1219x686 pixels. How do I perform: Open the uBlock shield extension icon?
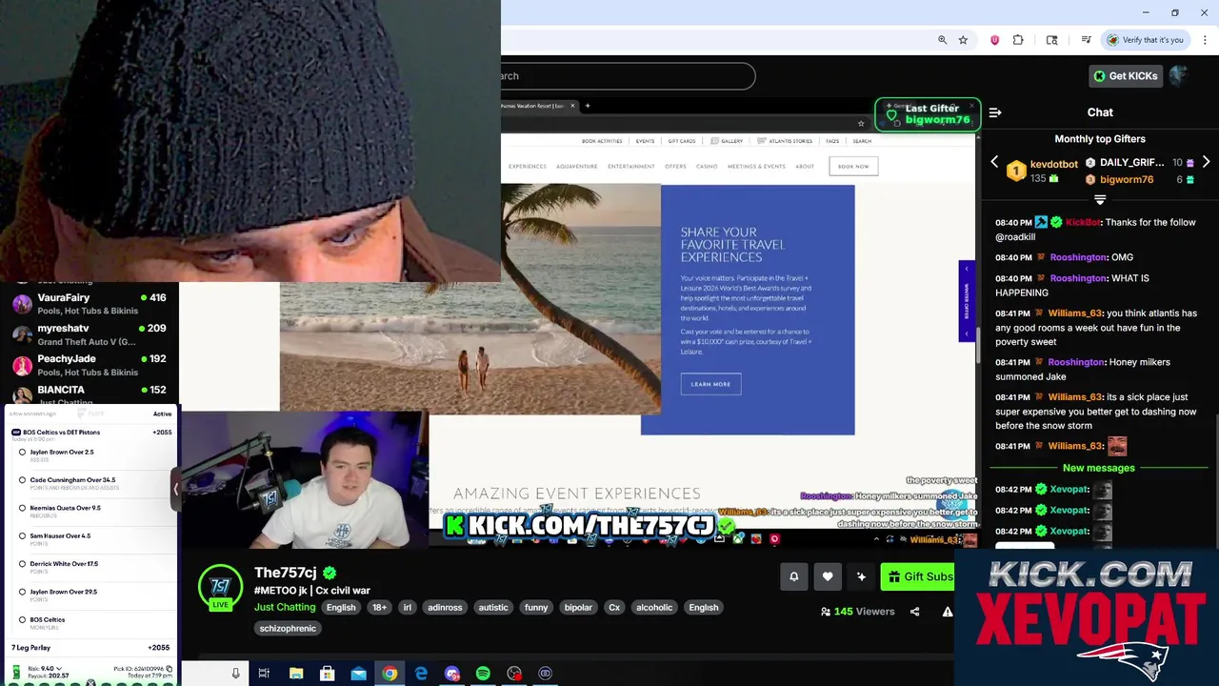click(x=994, y=40)
